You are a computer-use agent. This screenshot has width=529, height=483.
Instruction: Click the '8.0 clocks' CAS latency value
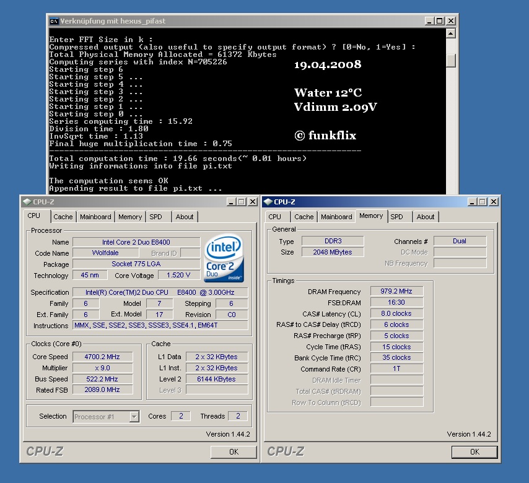[396, 314]
